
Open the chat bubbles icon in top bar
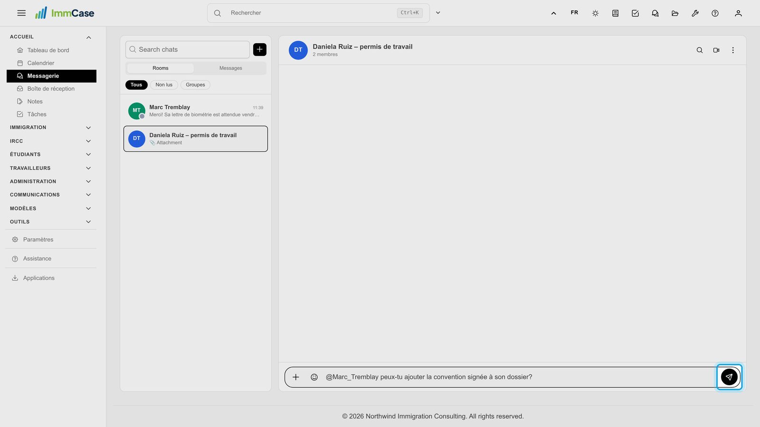point(655,13)
